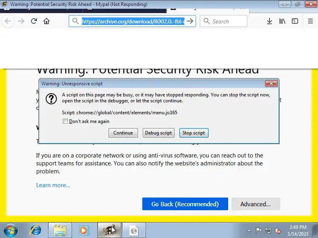Go to the Home page

[47, 21]
